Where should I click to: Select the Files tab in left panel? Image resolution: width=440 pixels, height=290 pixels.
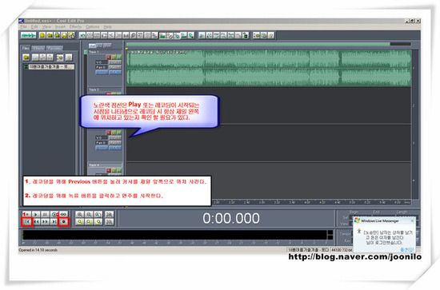tap(26, 48)
